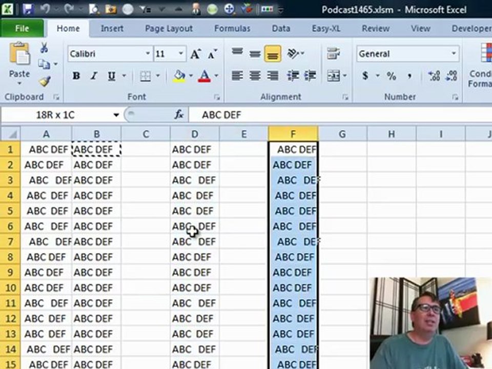Increase font size with Grow Font
492x369 pixels.
[x=195, y=54]
